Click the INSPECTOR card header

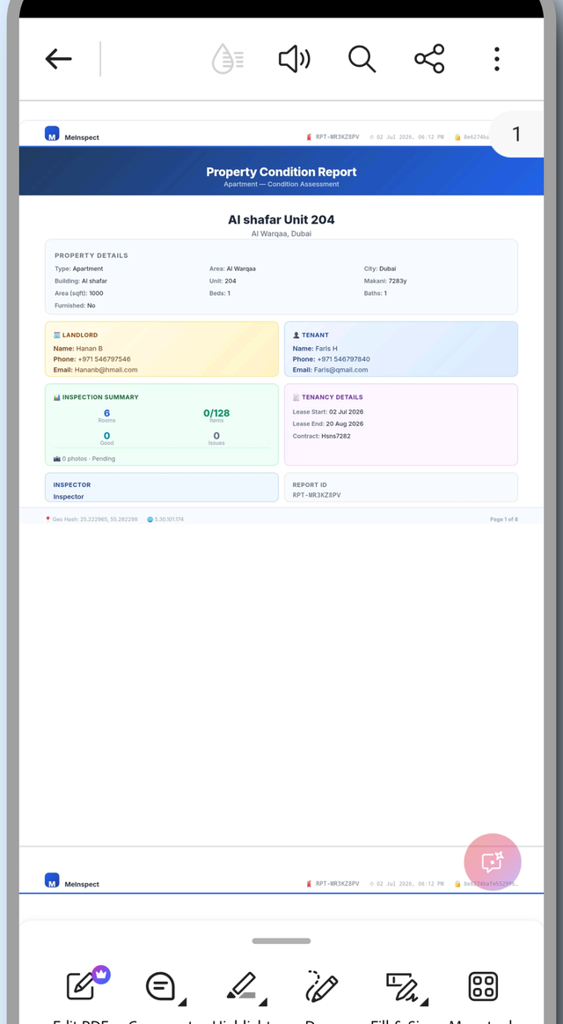coord(72,484)
